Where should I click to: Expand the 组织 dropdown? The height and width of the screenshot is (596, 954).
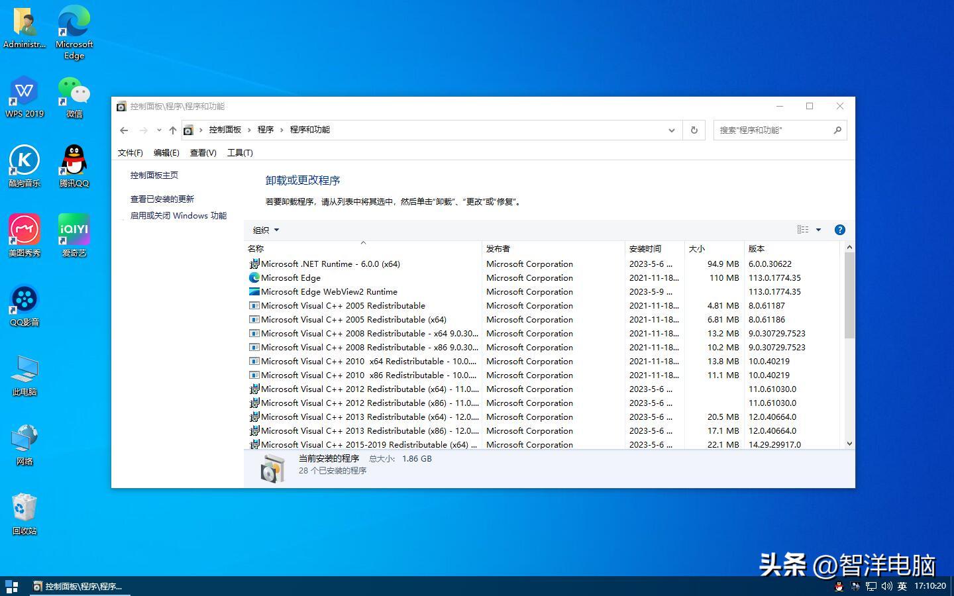(266, 230)
